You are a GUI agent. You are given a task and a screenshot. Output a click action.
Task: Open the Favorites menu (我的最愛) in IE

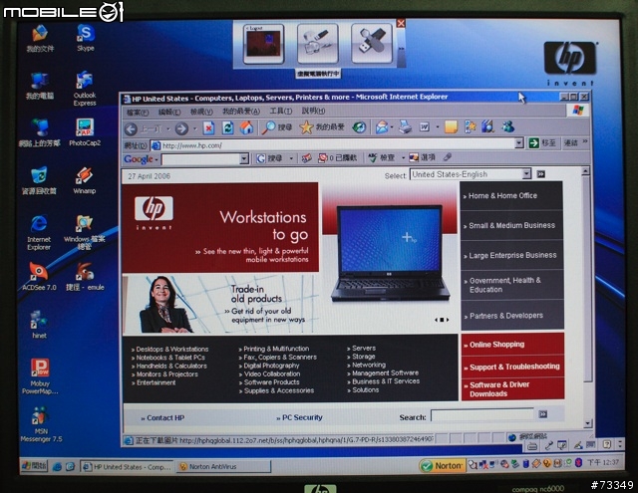241,111
